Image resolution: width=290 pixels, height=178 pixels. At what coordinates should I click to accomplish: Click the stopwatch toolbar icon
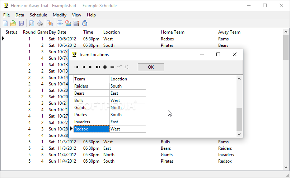click(85, 23)
